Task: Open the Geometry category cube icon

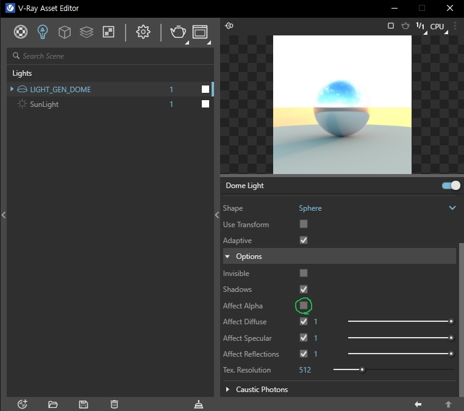Action: pyautogui.click(x=65, y=32)
